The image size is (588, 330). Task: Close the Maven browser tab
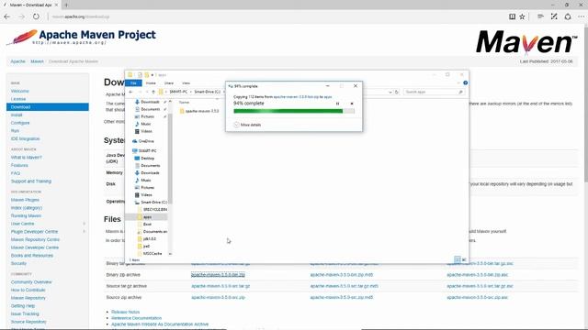pyautogui.click(x=55, y=5)
